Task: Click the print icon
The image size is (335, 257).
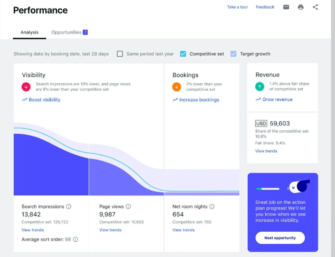Action: (301, 7)
